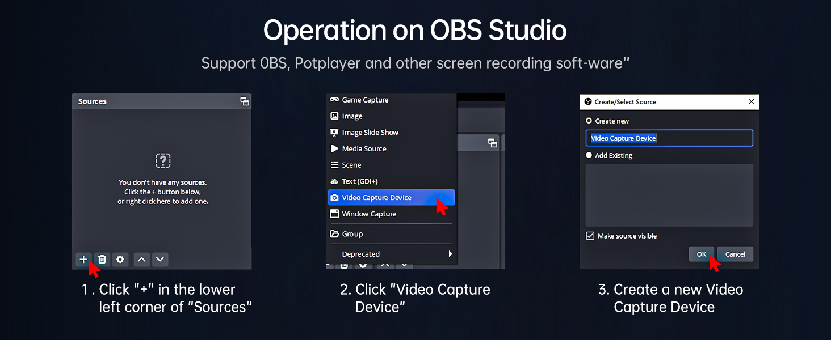Select Image source type

(x=352, y=116)
